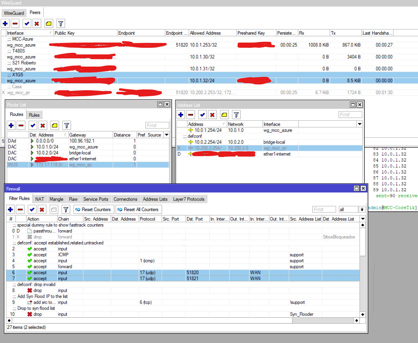
Task: Enable the address with Address List check icon
Action: 202,115
